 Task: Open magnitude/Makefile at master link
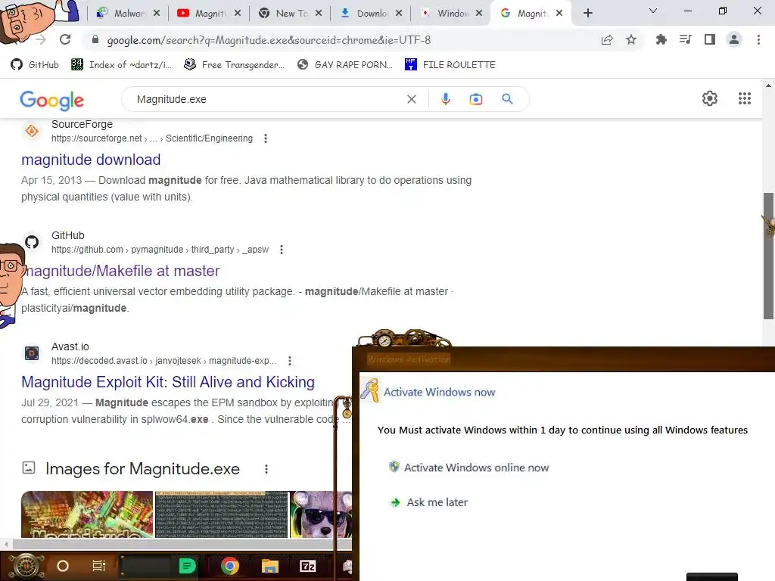(x=120, y=271)
